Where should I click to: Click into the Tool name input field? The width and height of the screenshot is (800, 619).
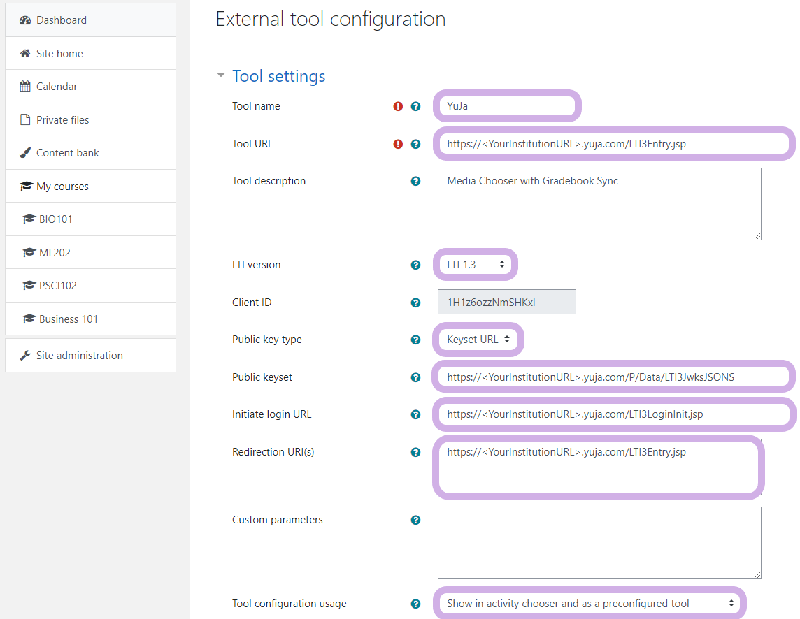tap(507, 106)
